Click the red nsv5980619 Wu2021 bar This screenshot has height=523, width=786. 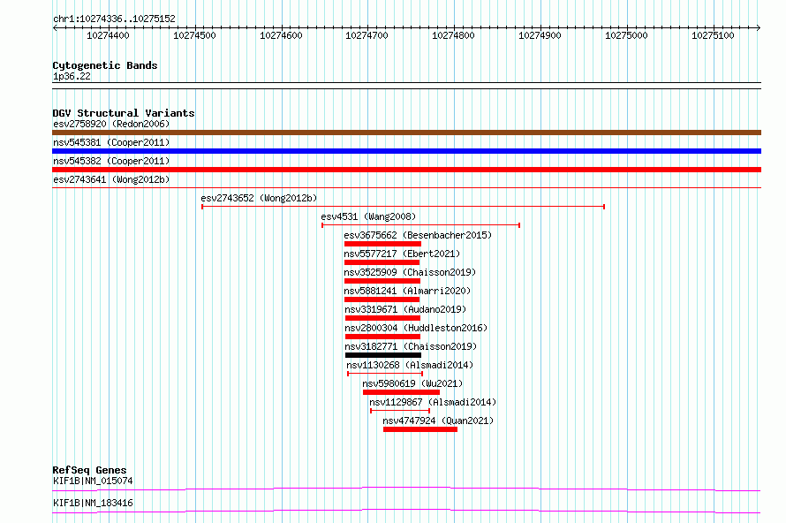pos(401,392)
